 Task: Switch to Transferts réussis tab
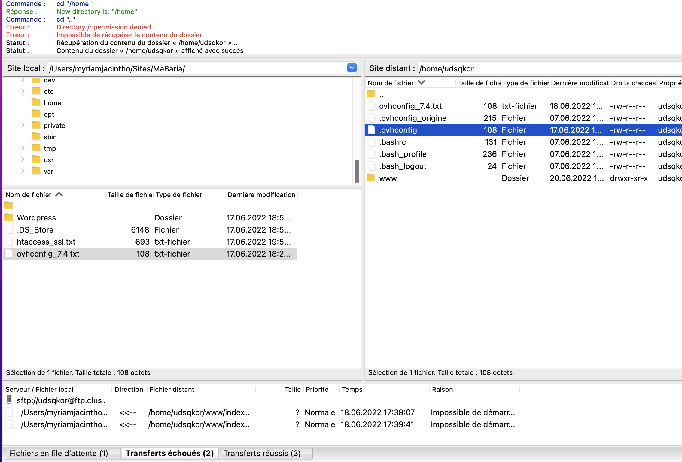262,453
